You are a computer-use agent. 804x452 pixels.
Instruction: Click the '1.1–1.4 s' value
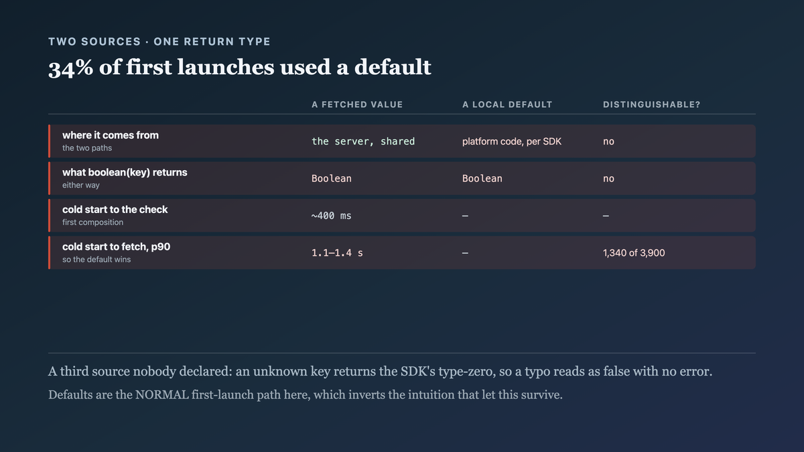coord(337,253)
